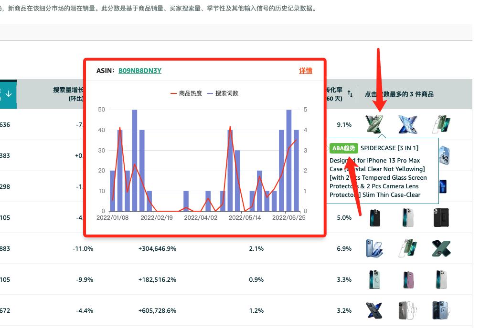This screenshot has width=480, height=328.
Task: Click the blue clear case thumbnail in top row
Action: coord(408,125)
